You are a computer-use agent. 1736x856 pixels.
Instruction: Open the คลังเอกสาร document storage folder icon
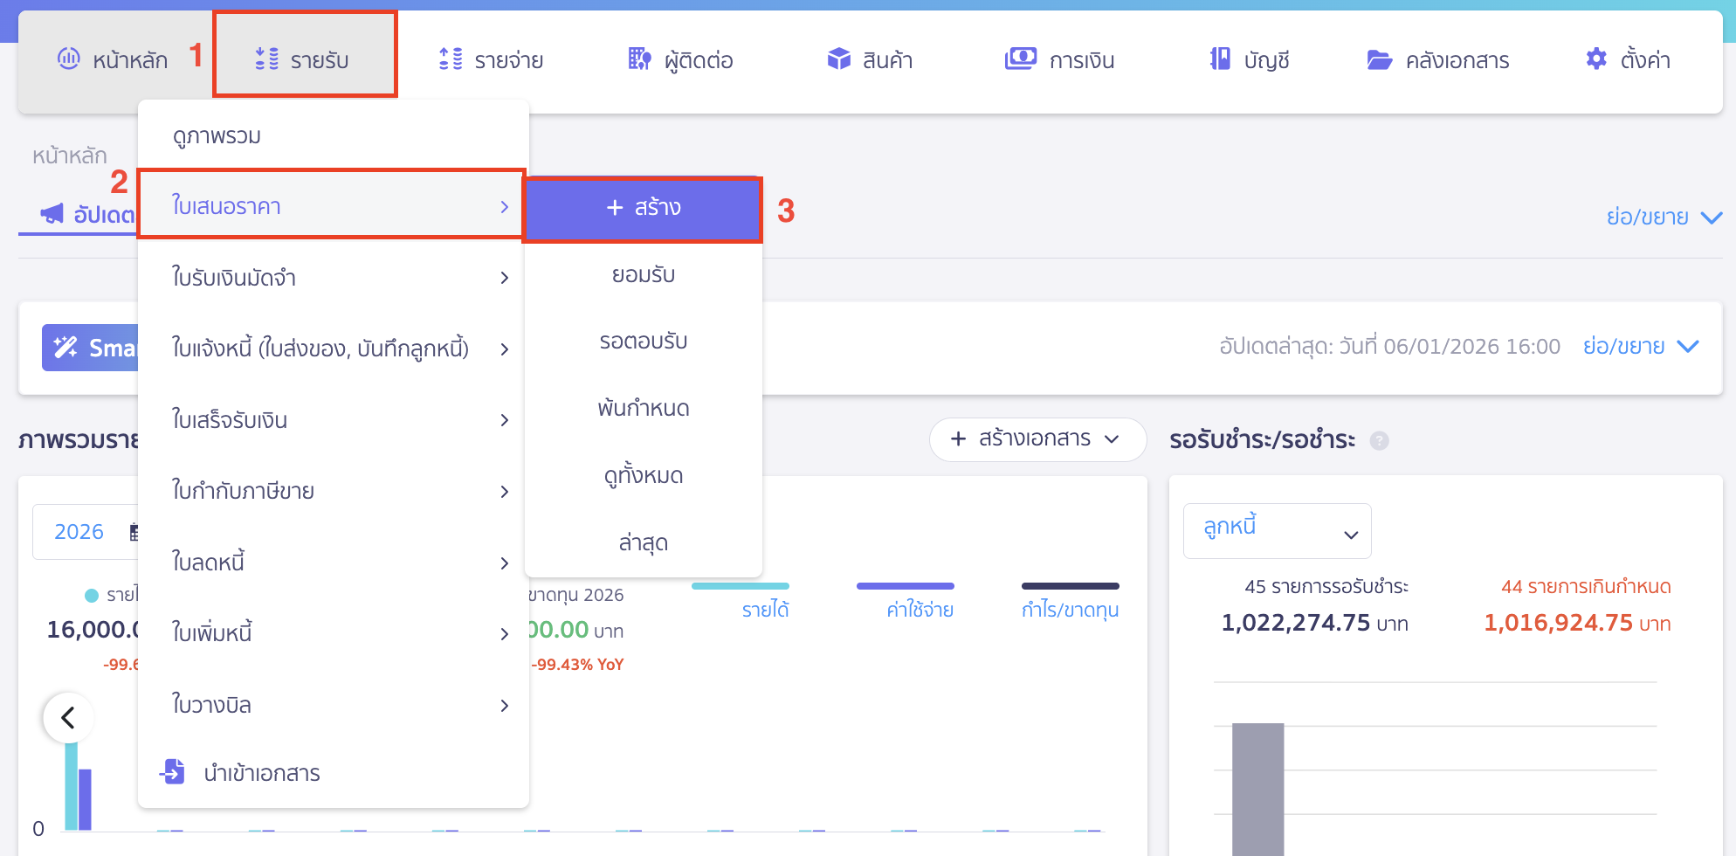tap(1379, 59)
